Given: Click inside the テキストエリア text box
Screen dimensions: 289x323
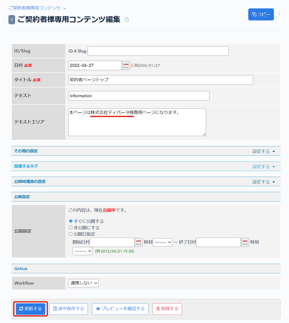Looking at the screenshot, I should pyautogui.click(x=137, y=122).
